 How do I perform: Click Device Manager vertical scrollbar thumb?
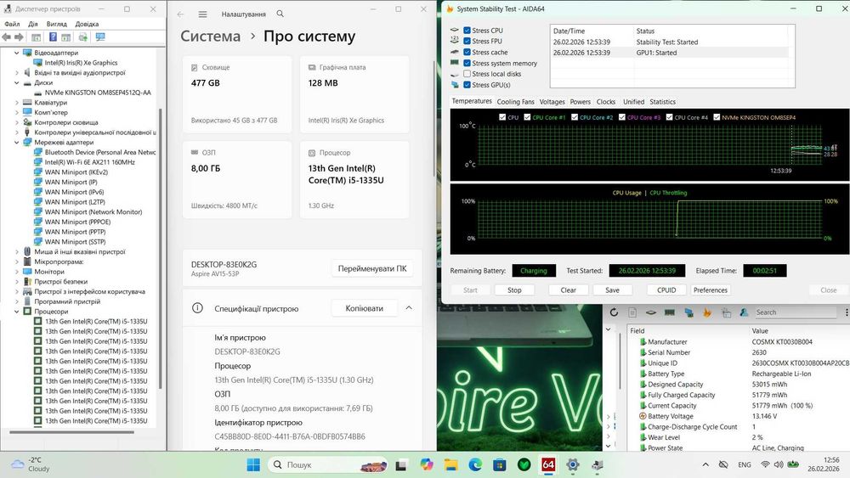(x=160, y=248)
